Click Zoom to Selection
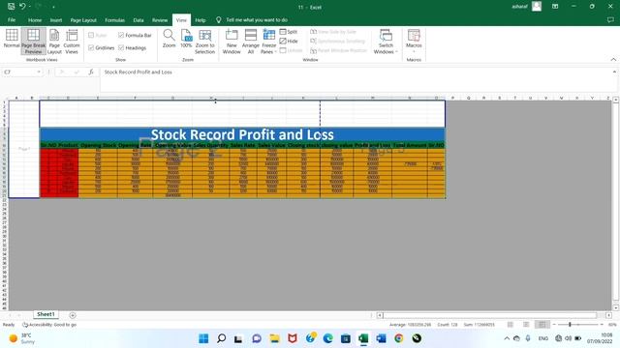 coord(204,41)
